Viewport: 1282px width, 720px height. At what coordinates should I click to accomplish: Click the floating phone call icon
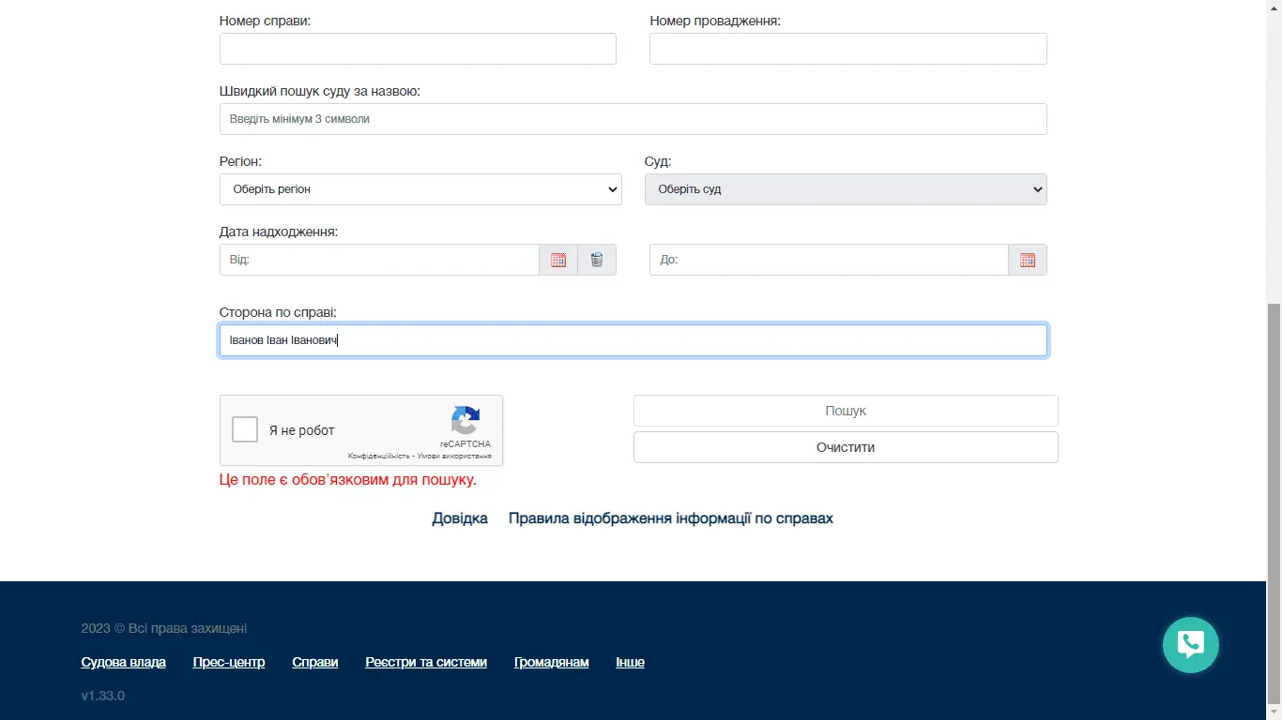tap(1190, 644)
